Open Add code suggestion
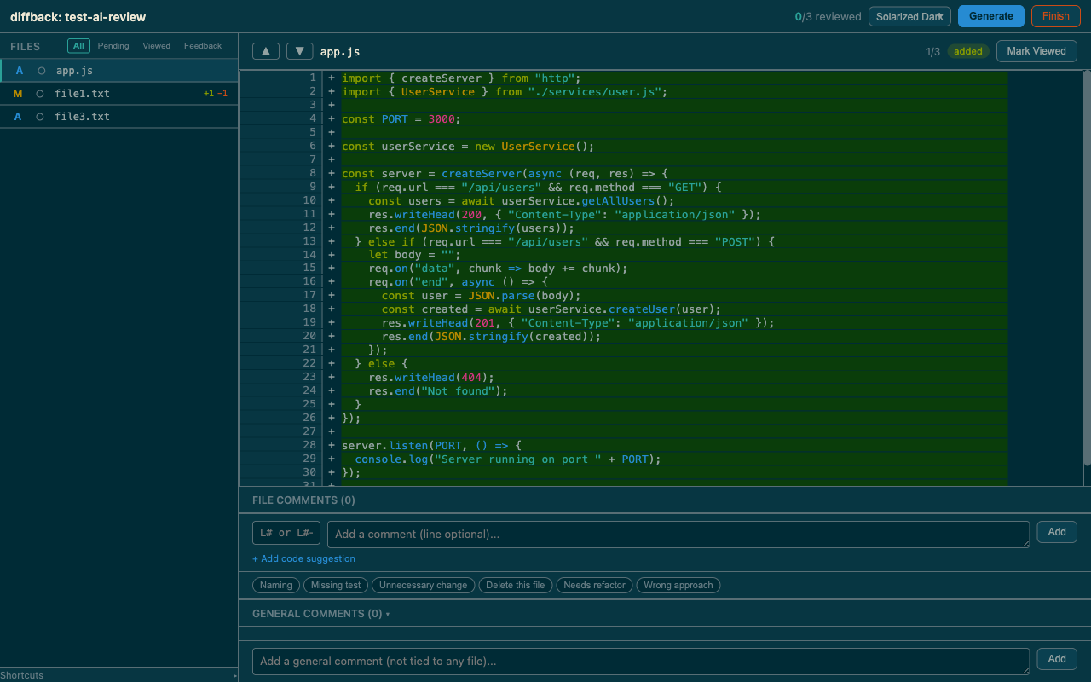This screenshot has height=682, width=1091. point(303,558)
